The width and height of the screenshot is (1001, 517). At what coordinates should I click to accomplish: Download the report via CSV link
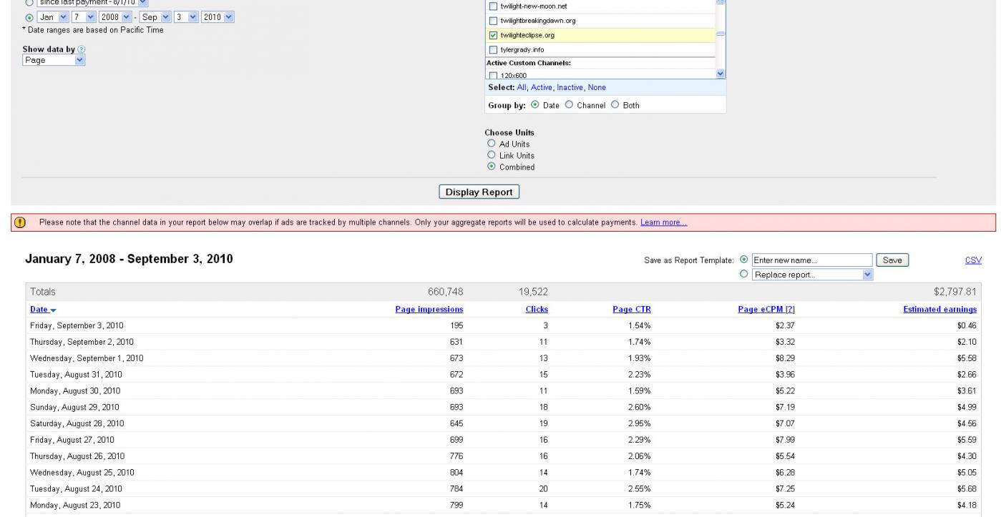coord(973,260)
